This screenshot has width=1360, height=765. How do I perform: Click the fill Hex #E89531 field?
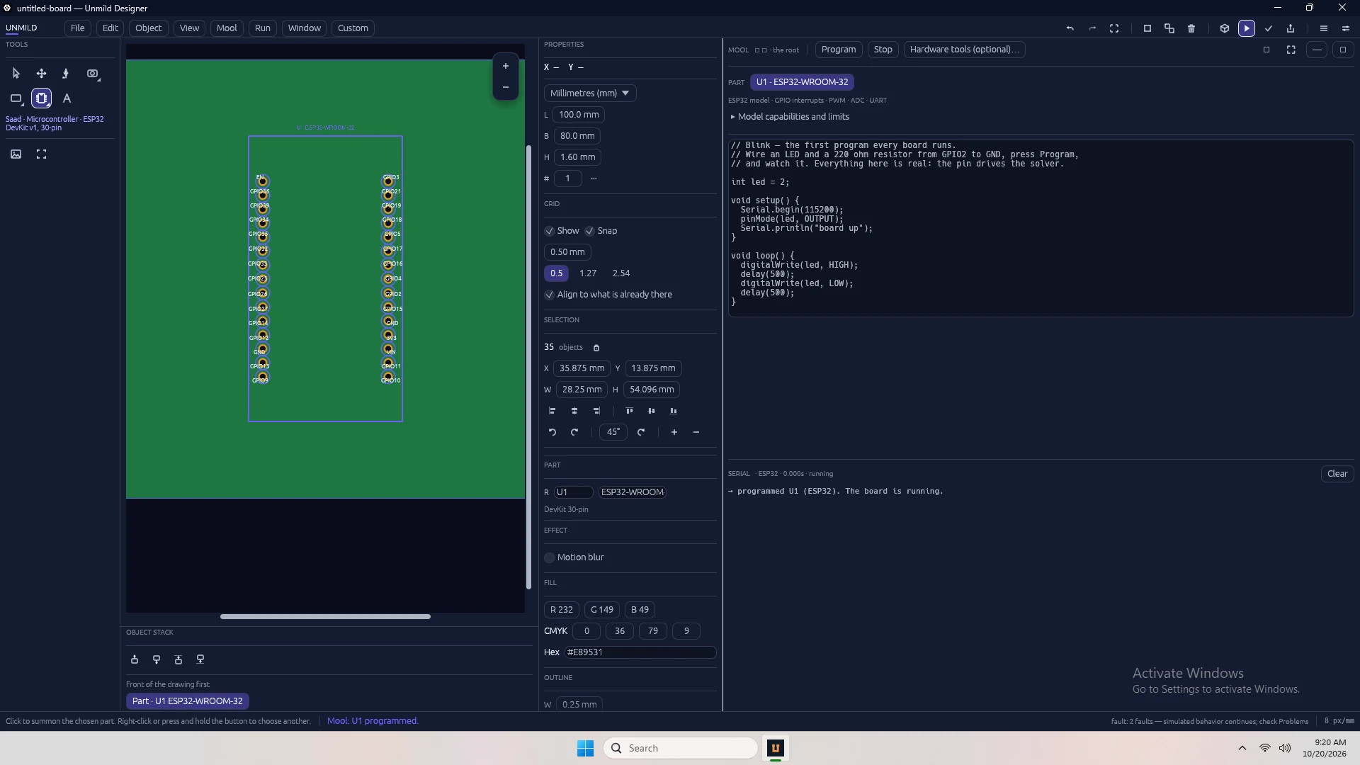(640, 652)
